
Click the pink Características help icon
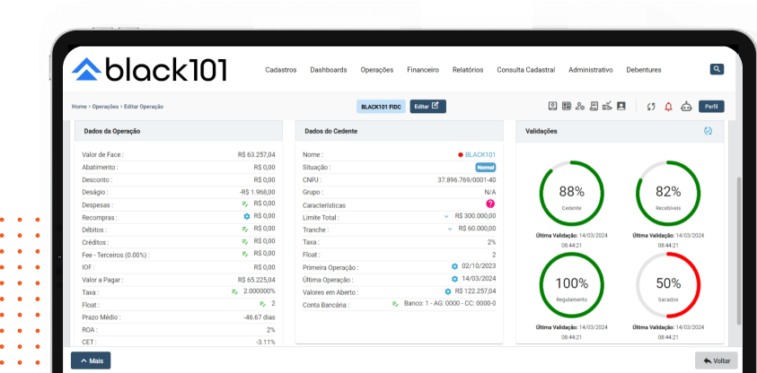[x=490, y=204]
